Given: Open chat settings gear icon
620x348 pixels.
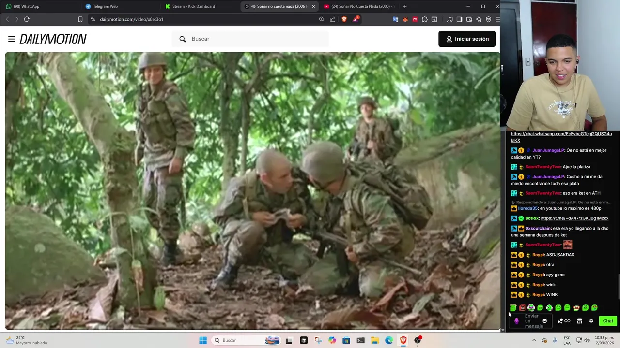Looking at the screenshot, I should (x=591, y=321).
